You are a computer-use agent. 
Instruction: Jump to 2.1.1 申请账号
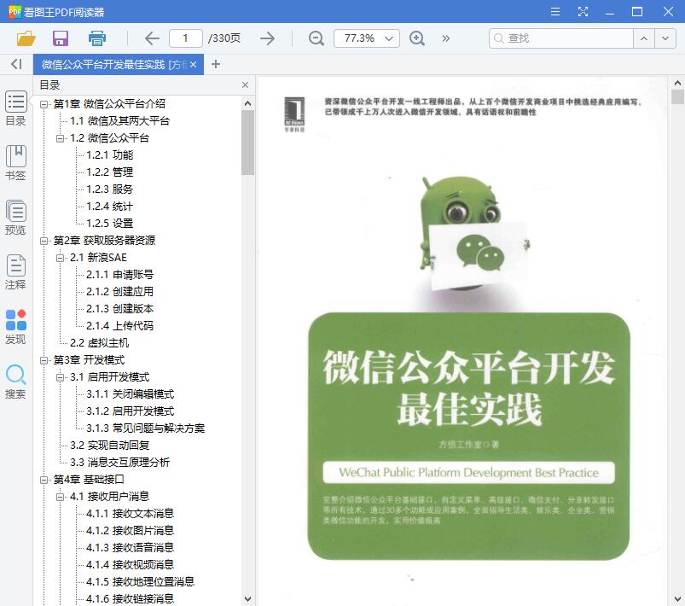(x=119, y=275)
